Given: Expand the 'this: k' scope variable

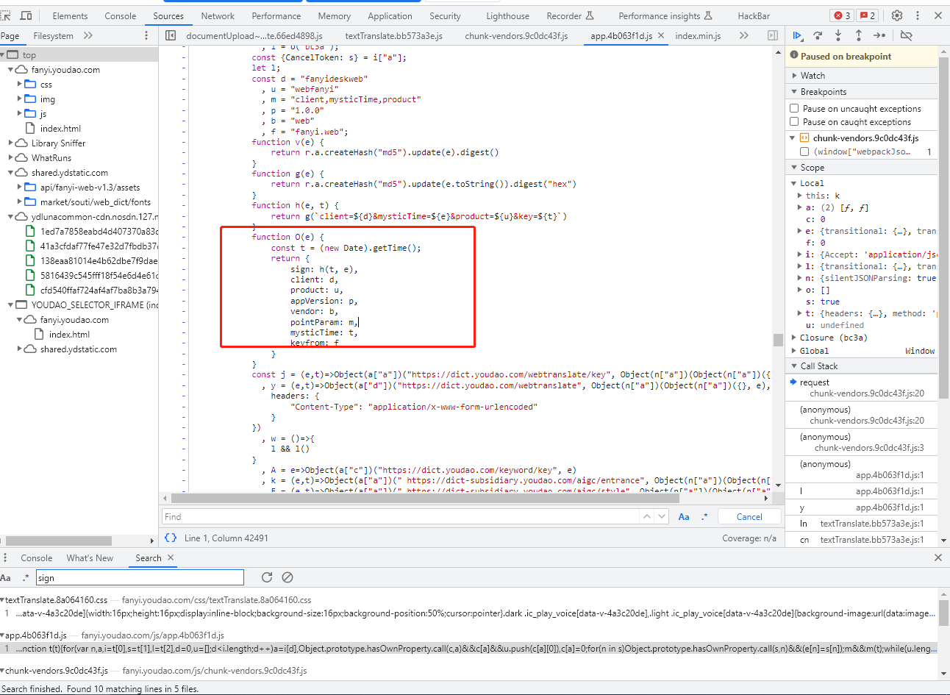Looking at the screenshot, I should click(800, 196).
